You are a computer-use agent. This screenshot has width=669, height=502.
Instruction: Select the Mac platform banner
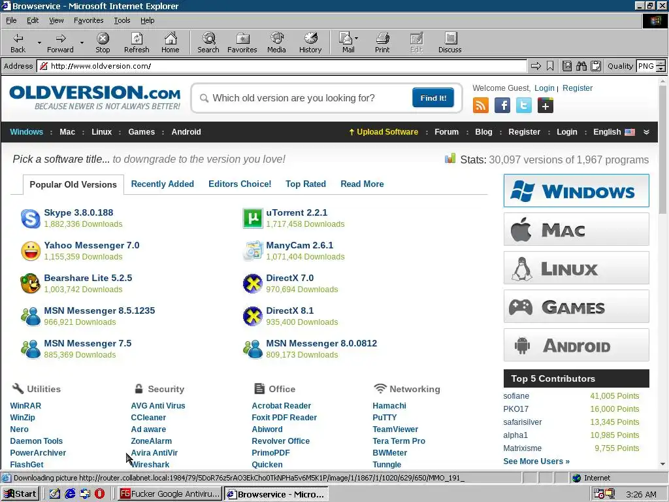[576, 229]
